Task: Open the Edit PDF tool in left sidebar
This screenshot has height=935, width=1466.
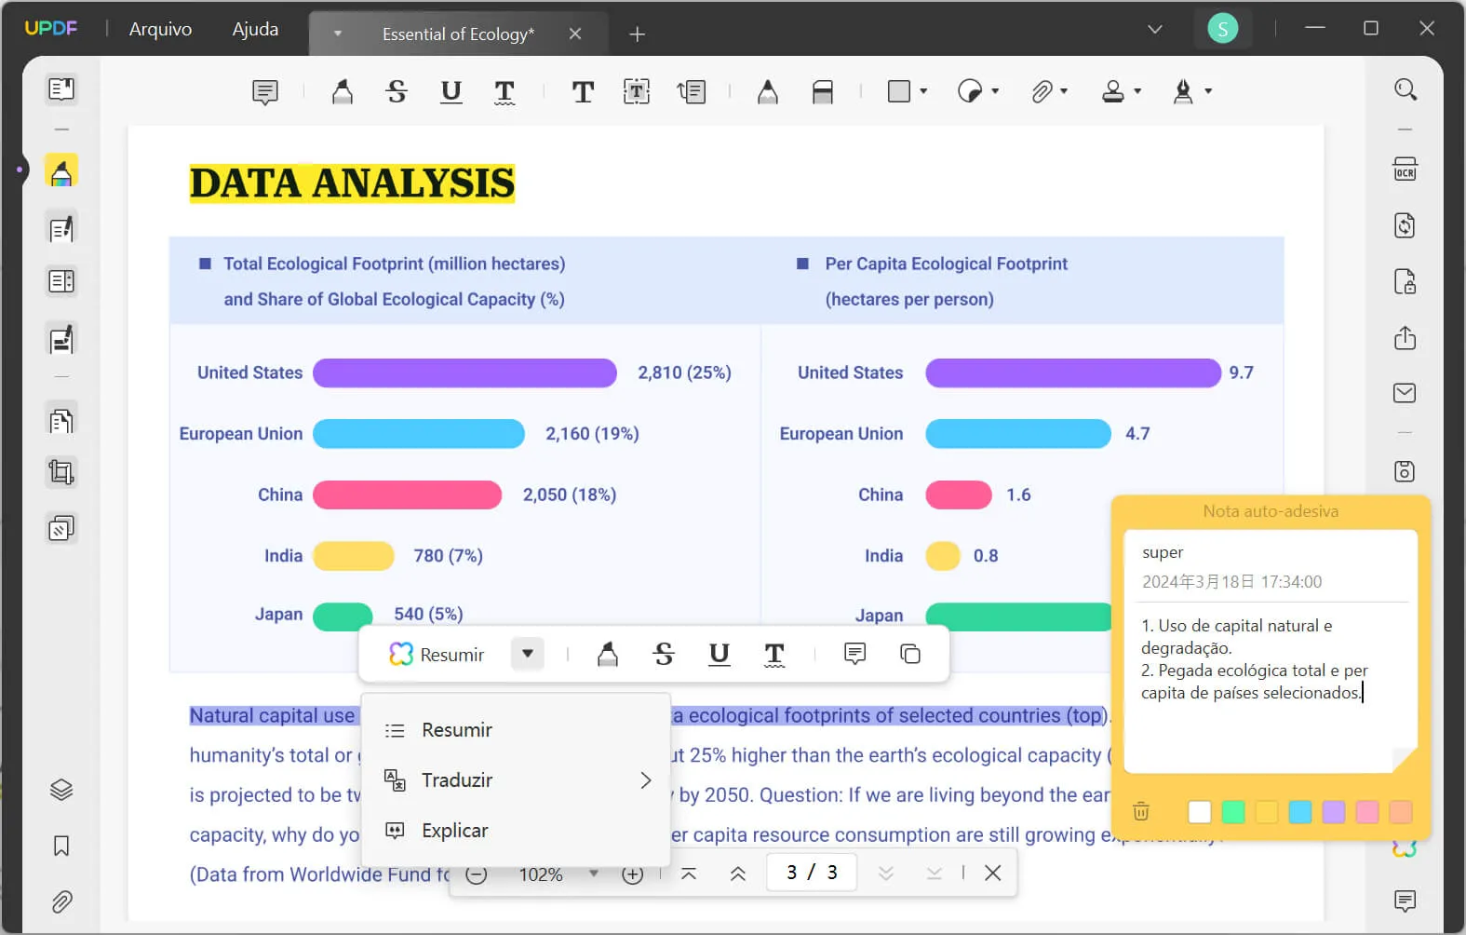Action: tap(61, 228)
